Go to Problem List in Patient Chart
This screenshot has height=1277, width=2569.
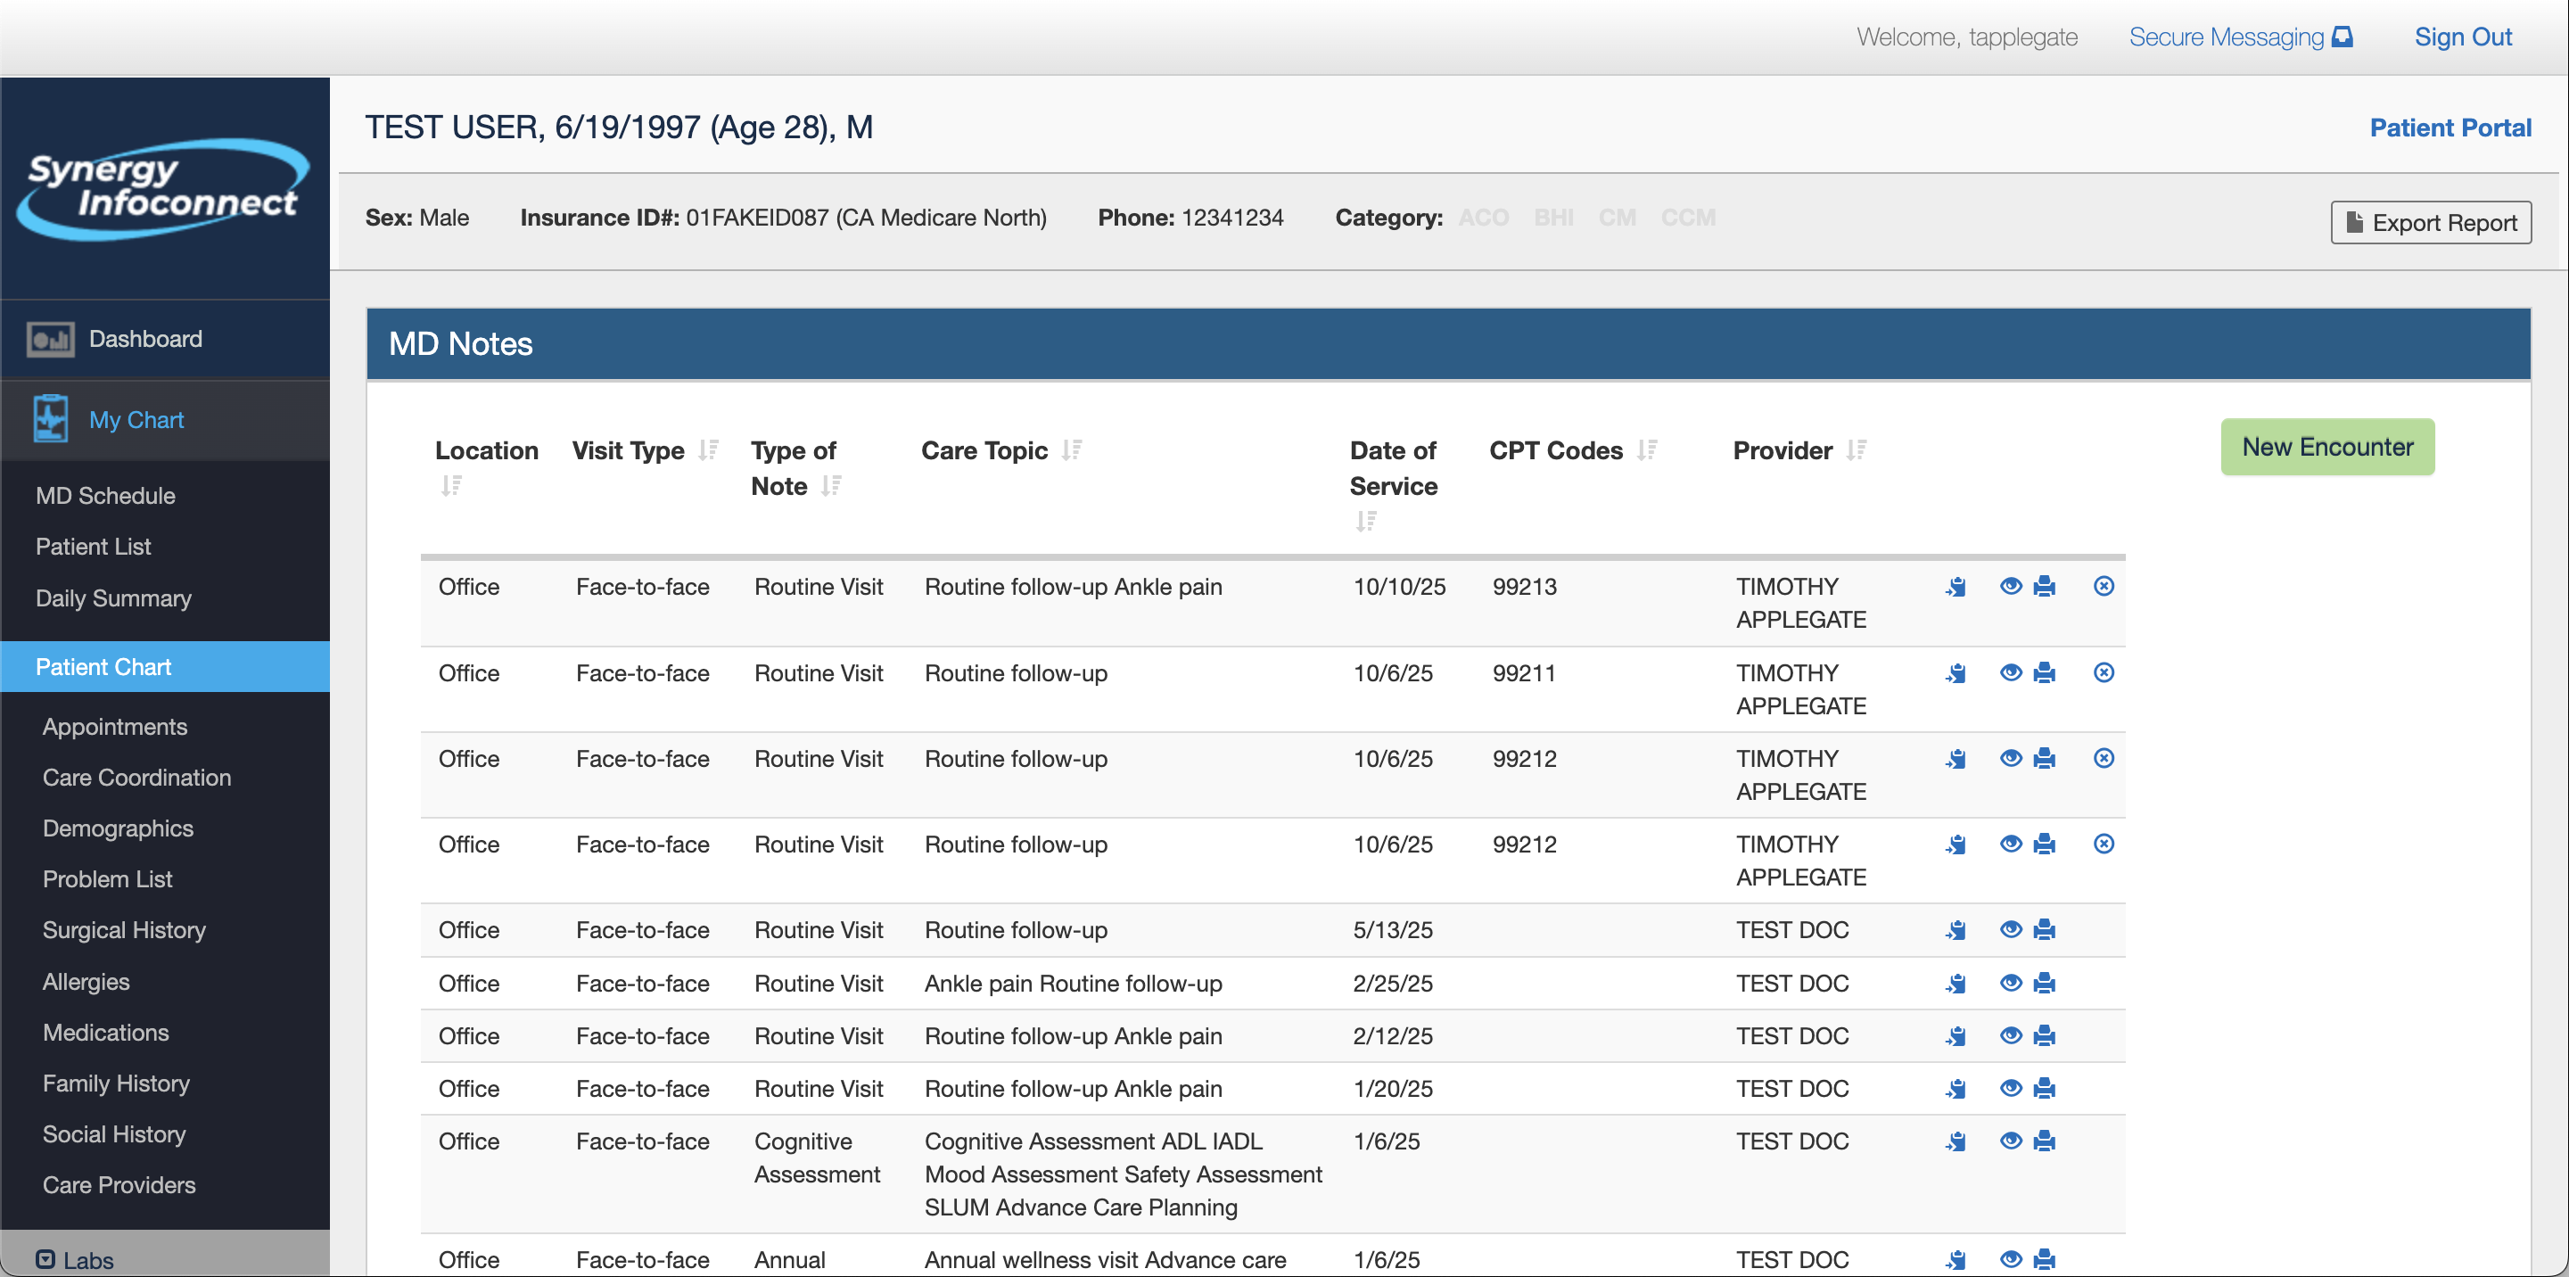pos(108,879)
